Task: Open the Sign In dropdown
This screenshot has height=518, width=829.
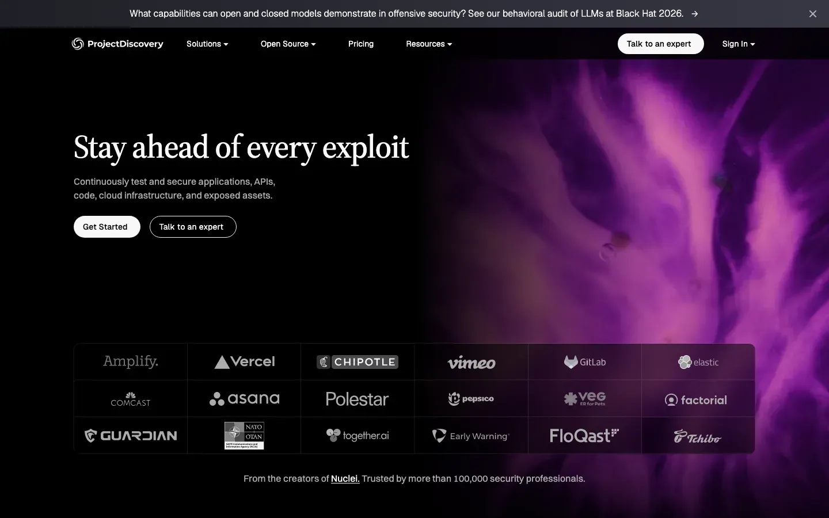Action: coord(739,44)
